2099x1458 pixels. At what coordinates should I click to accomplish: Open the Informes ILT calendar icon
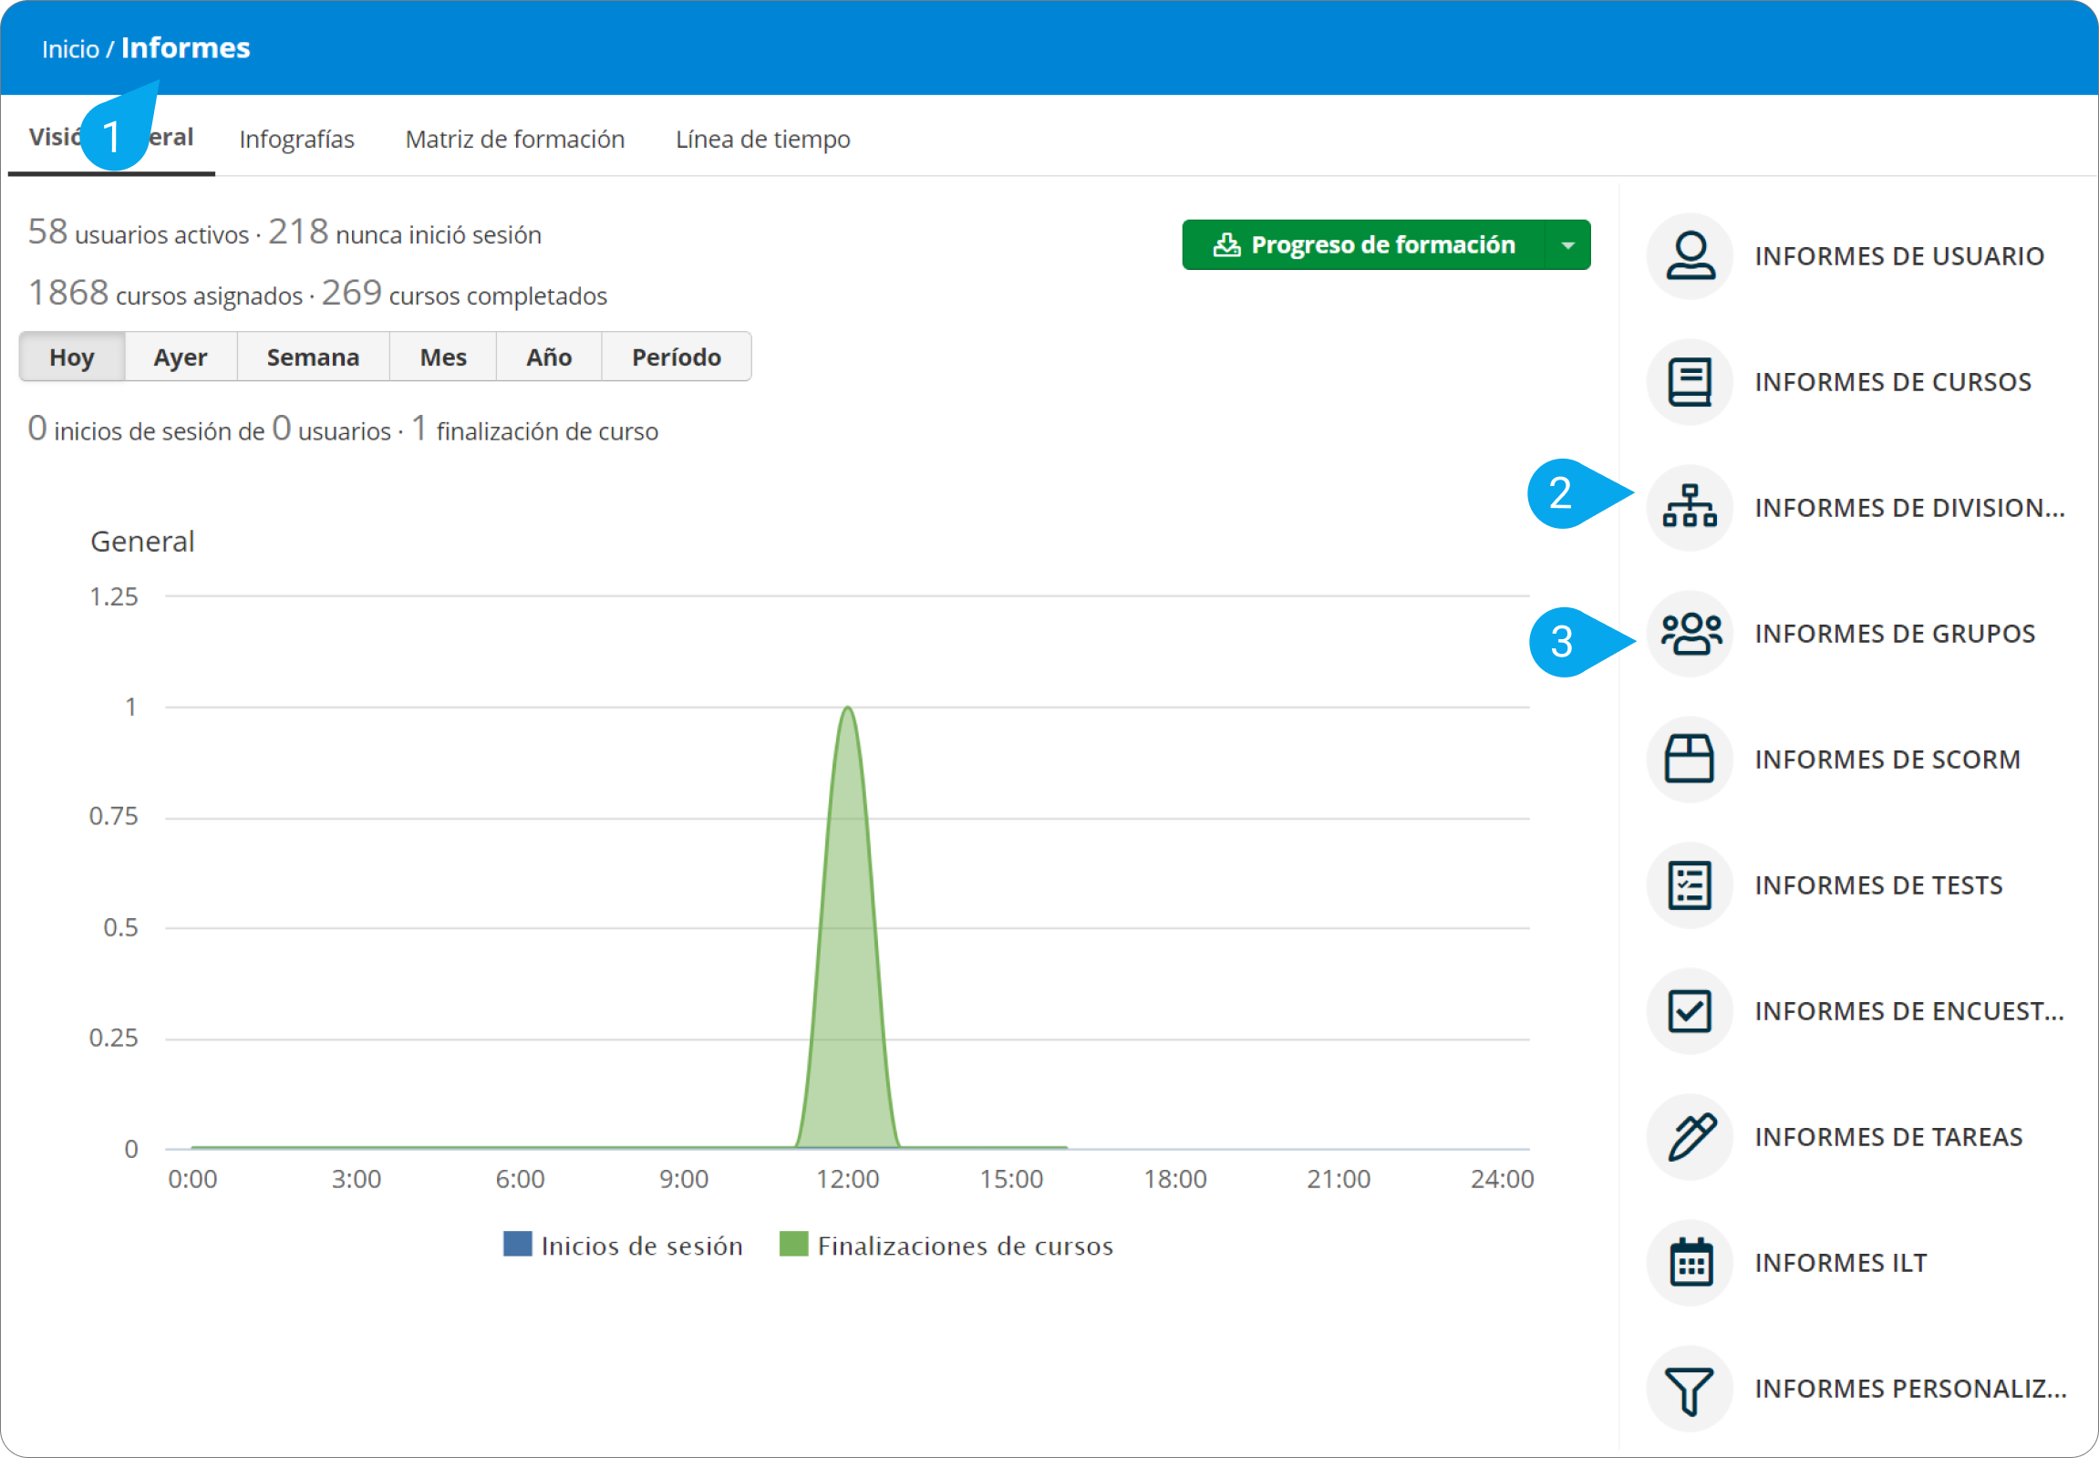(1690, 1263)
